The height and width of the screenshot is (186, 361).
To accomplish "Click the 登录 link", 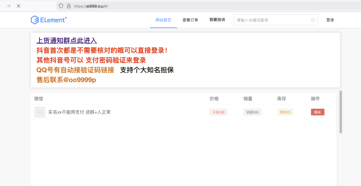I will coord(330,20).
